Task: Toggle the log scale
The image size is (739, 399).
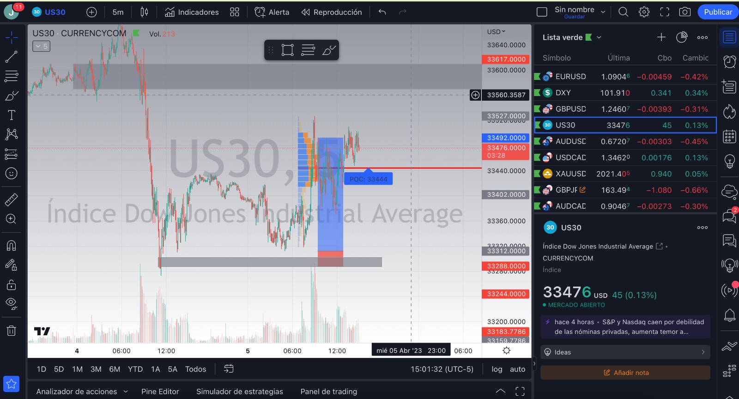Action: click(497, 369)
